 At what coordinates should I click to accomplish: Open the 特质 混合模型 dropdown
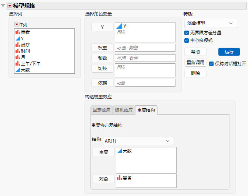click(211, 23)
